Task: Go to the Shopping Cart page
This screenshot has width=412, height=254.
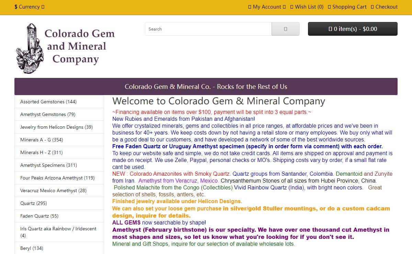Action: (347, 7)
